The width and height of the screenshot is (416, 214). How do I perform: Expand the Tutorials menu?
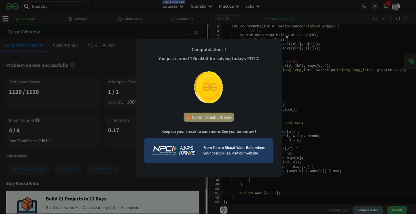[x=201, y=6]
